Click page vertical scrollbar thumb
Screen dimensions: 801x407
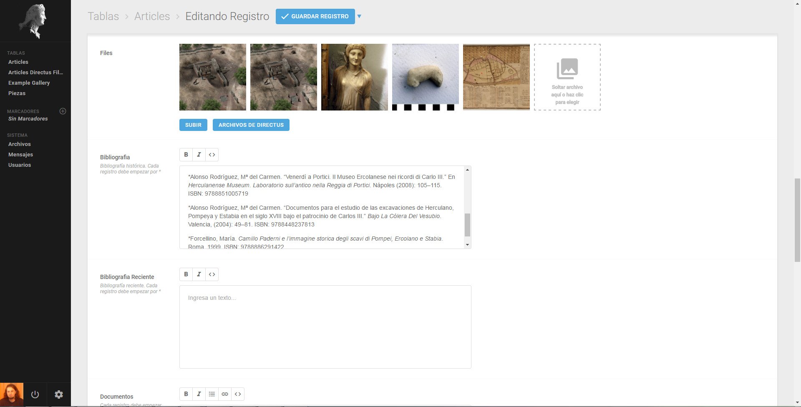tap(797, 220)
